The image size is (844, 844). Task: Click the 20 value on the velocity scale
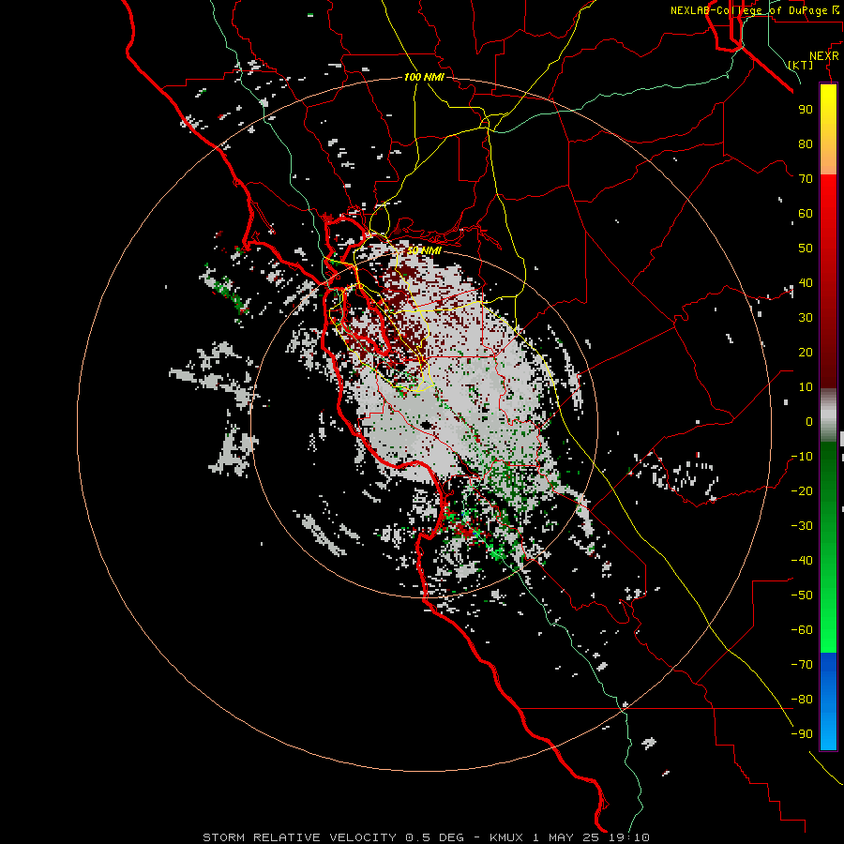pos(806,352)
